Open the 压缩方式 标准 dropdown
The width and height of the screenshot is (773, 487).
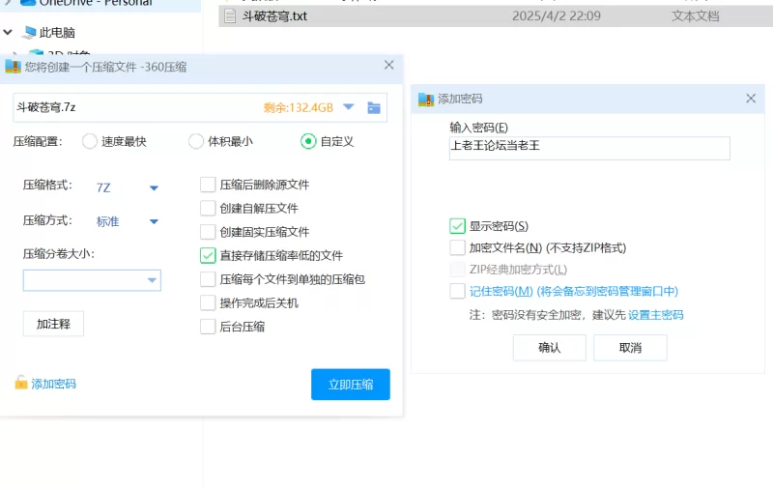tap(154, 221)
